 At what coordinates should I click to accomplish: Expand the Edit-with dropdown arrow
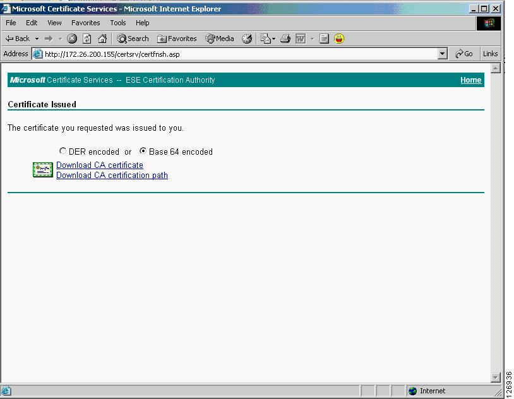coord(312,39)
